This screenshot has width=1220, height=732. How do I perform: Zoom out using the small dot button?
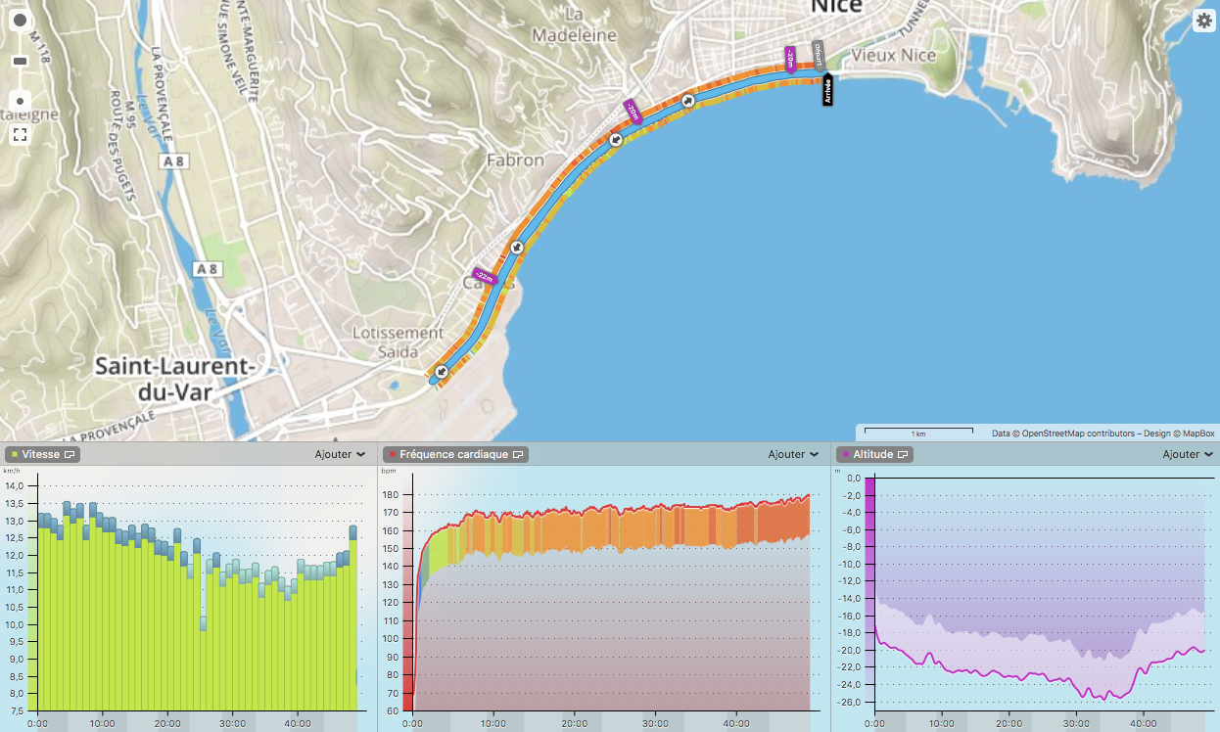(20, 101)
